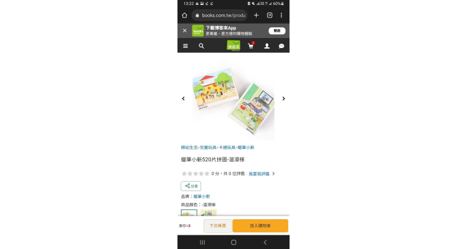467x249 pixels.
Task: Tap the search magnifier icon
Action: coord(202,46)
